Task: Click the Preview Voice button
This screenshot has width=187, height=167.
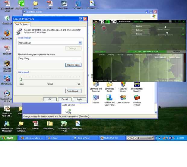Action: pyautogui.click(x=73, y=65)
